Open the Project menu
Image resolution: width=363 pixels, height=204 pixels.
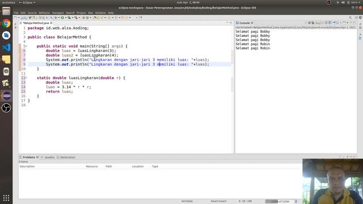coord(81,12)
